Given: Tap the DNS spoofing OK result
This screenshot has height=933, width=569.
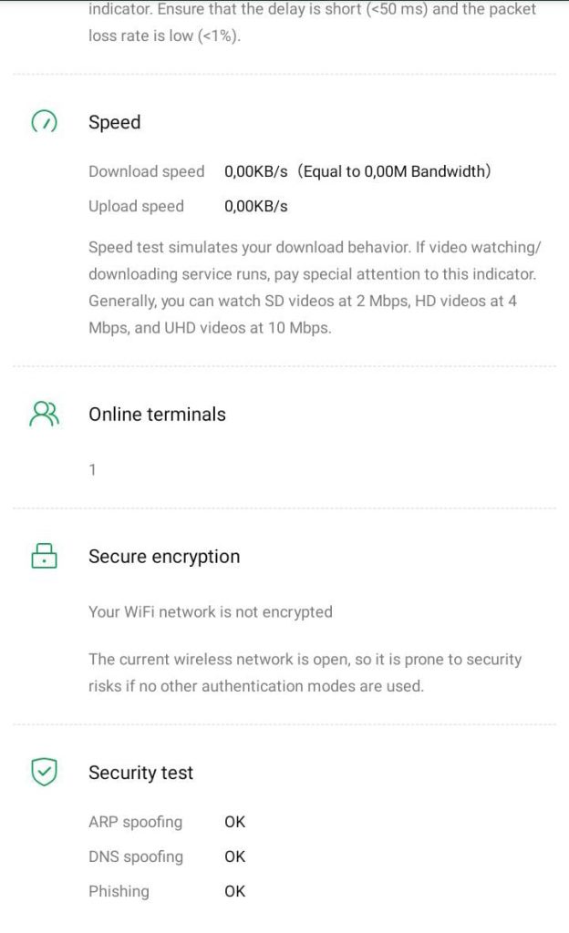Looking at the screenshot, I should (x=235, y=856).
